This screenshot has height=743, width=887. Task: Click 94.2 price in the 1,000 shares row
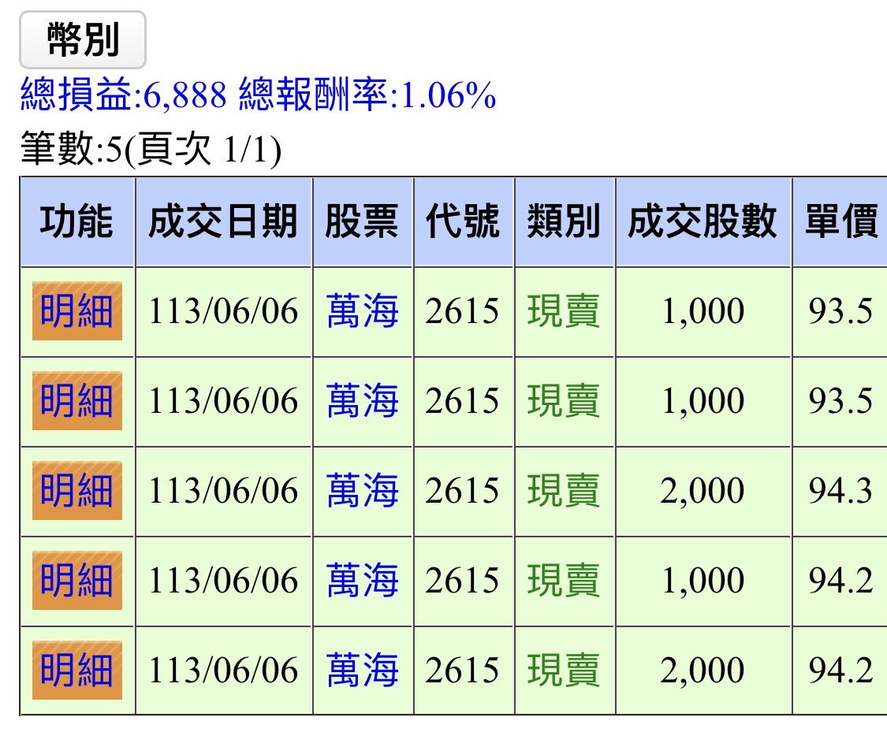[840, 580]
